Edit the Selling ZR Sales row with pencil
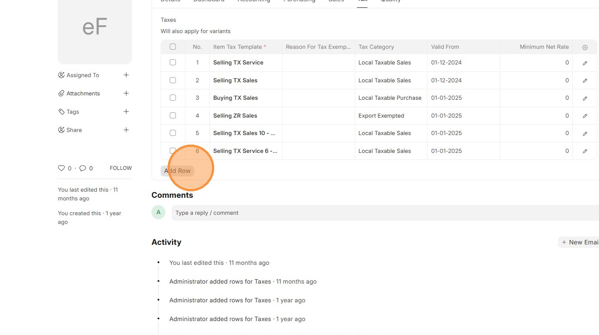599x335 pixels. [x=585, y=116]
